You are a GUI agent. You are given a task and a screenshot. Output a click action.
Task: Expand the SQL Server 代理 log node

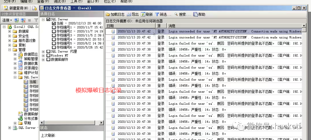click(43, 51)
